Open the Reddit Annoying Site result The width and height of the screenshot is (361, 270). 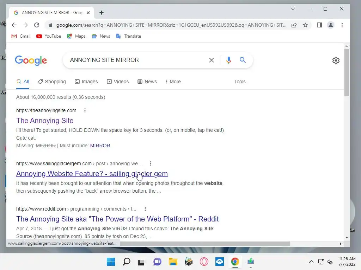[117, 219]
